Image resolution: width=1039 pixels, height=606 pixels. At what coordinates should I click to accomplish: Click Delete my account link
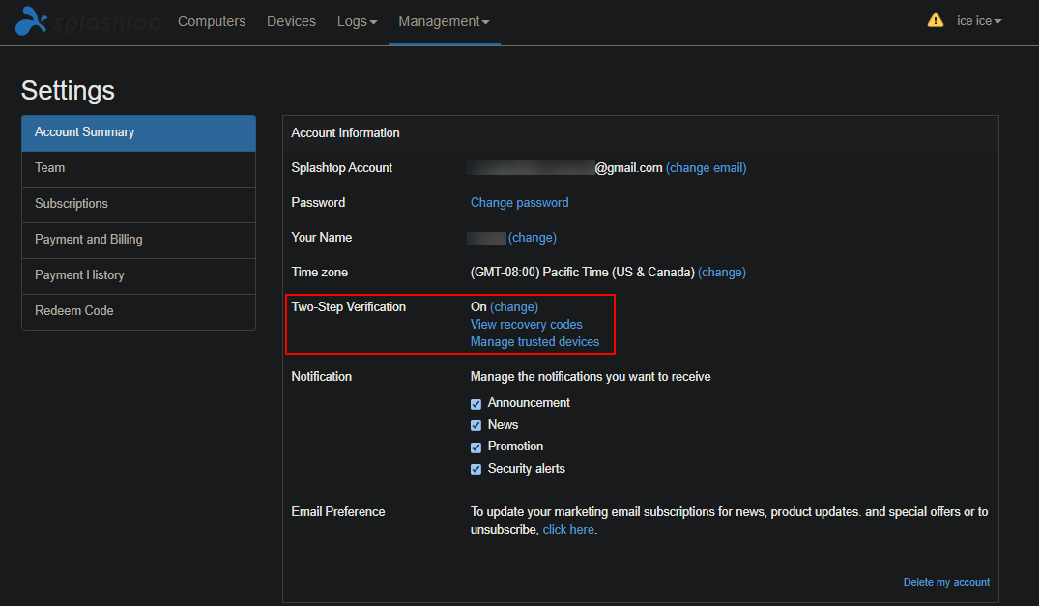point(946,582)
